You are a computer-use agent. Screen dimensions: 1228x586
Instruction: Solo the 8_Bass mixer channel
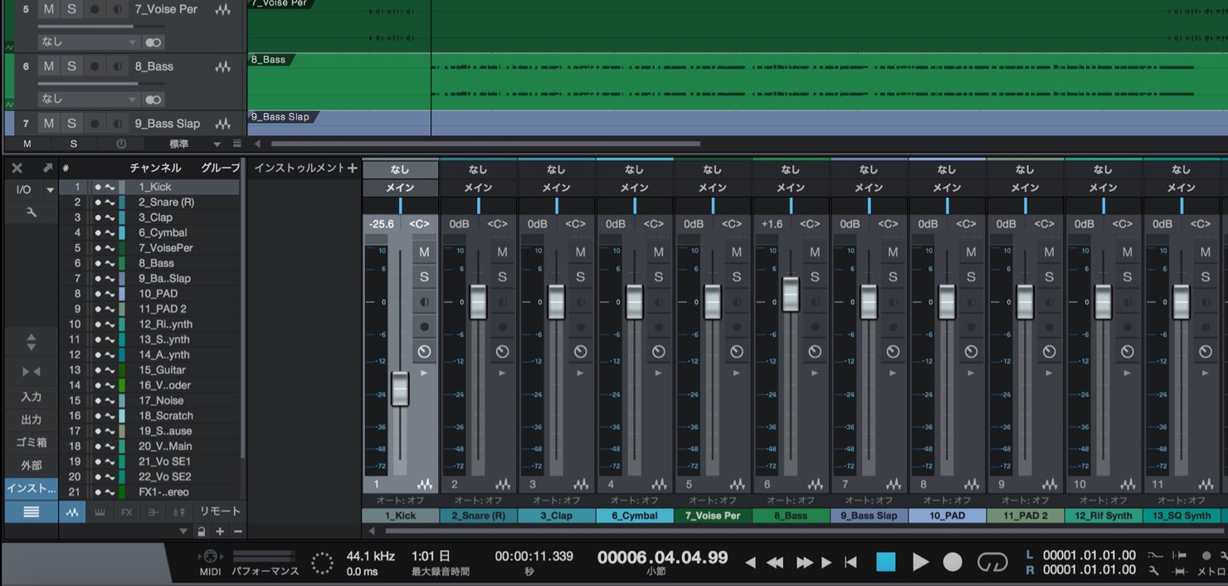814,277
